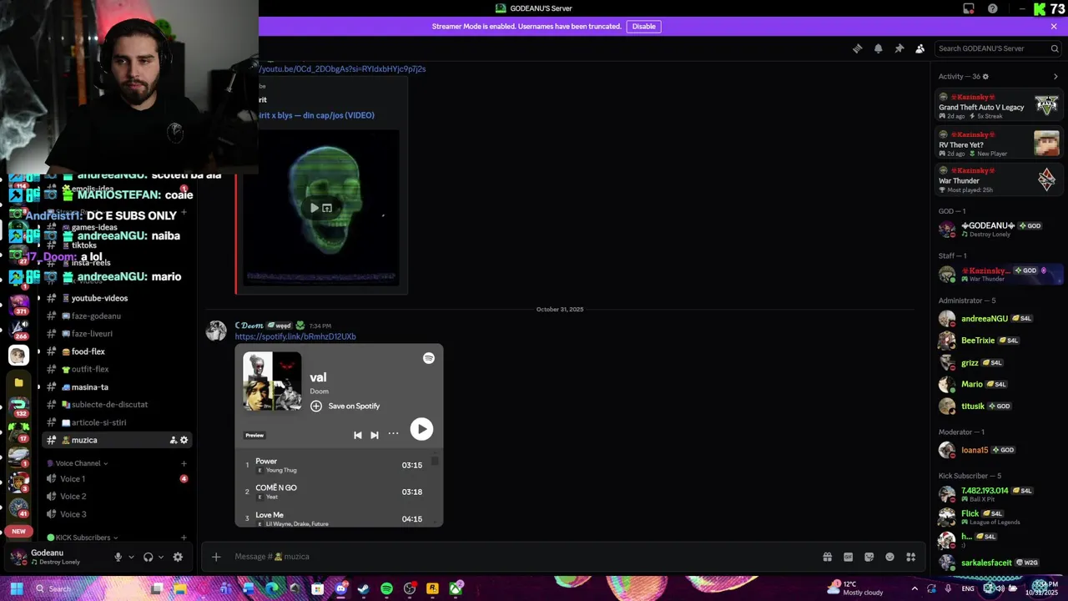This screenshot has height=601, width=1068.
Task: Open the Spotify logo in embed
Action: tap(428, 358)
